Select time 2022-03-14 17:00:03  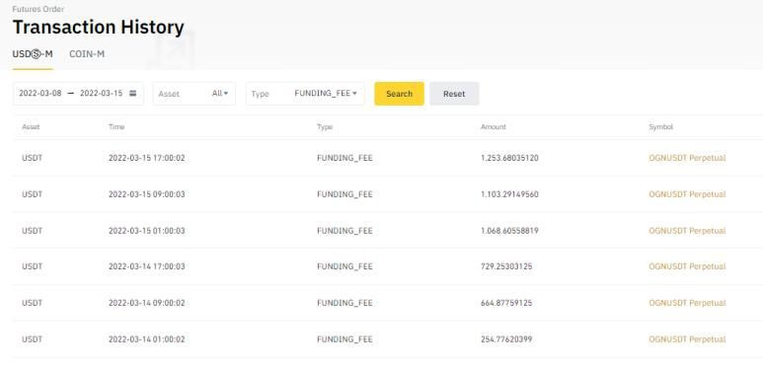[x=146, y=266]
